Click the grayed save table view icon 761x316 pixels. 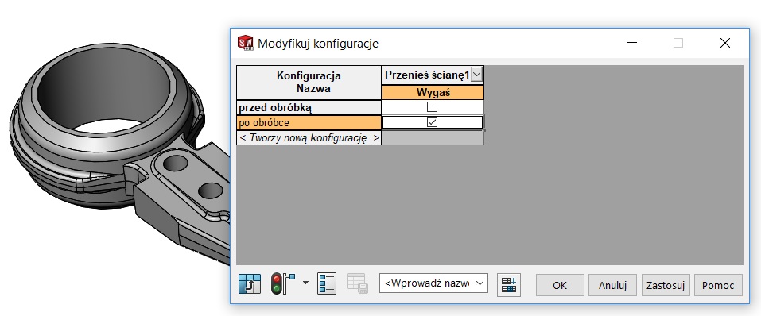tap(358, 284)
